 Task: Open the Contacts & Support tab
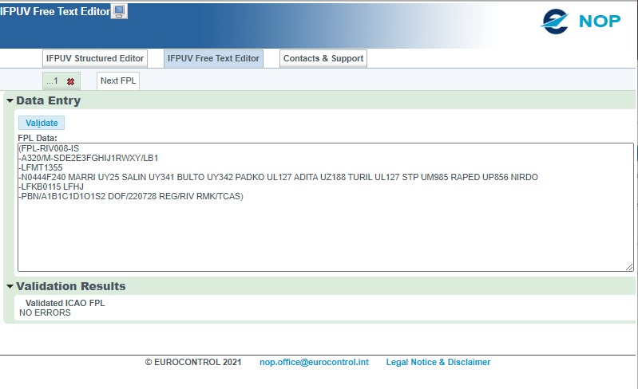323,58
